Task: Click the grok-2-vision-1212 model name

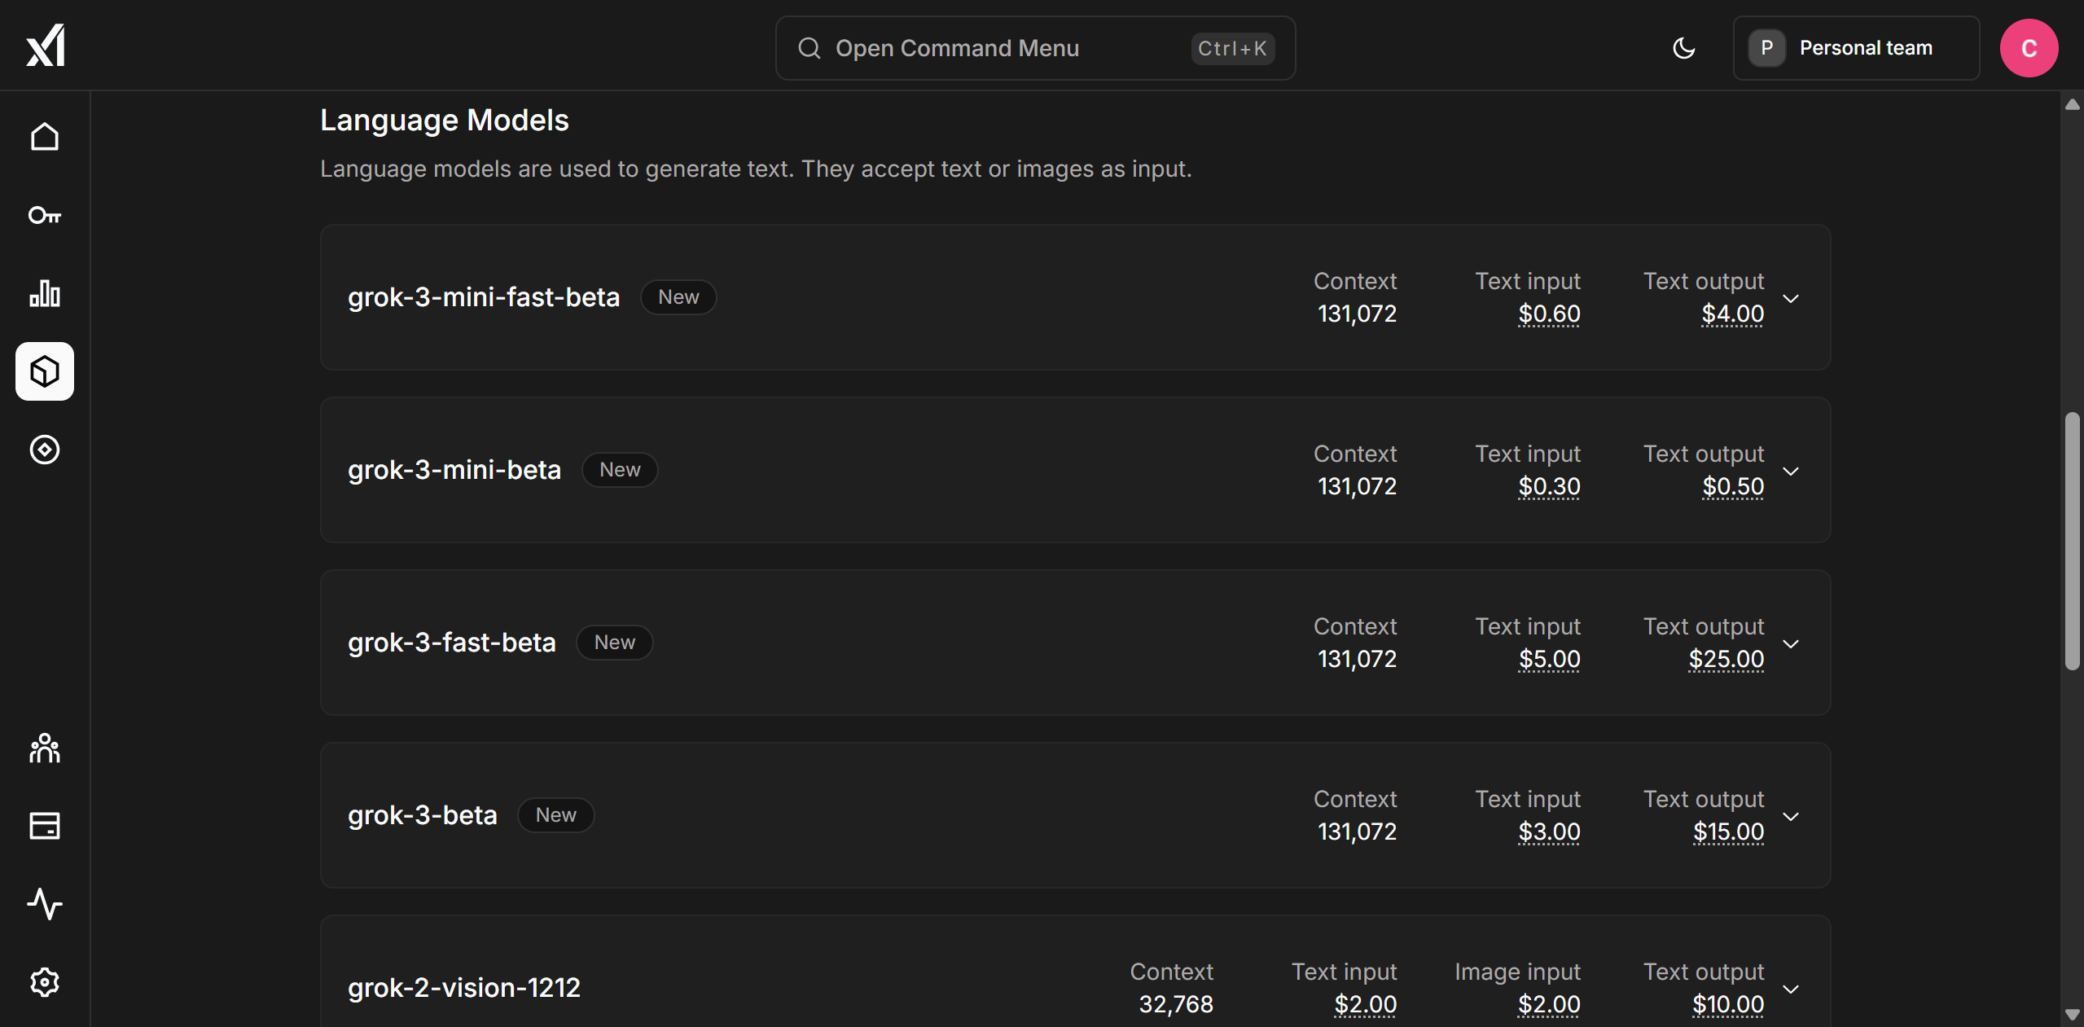Action: (x=464, y=988)
